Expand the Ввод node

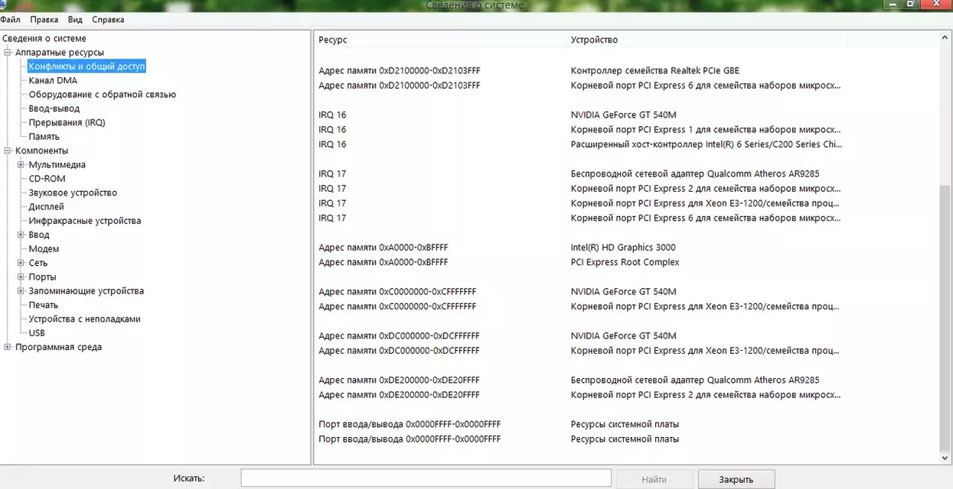click(21, 235)
